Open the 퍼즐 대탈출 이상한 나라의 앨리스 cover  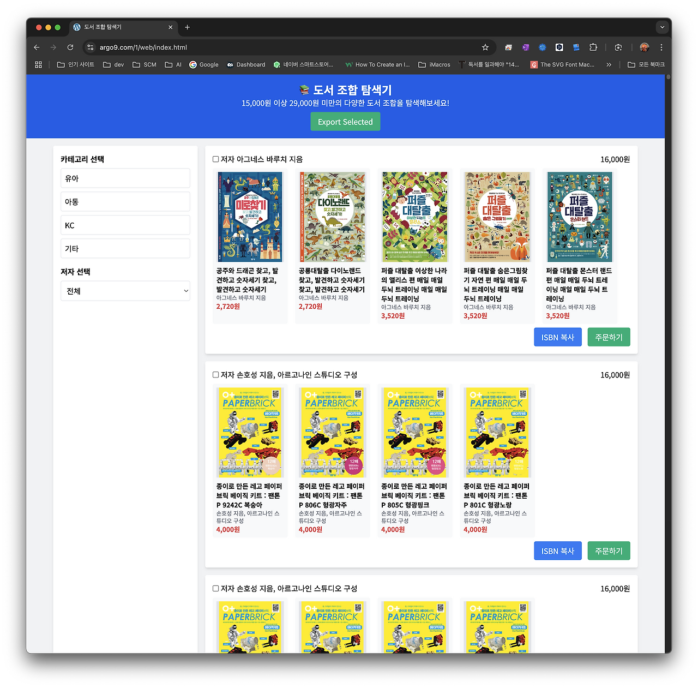[x=415, y=217]
